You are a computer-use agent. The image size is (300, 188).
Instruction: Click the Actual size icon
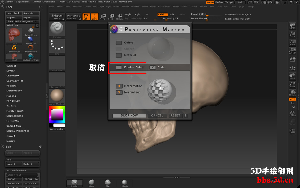pyautogui.click(x=292, y=43)
